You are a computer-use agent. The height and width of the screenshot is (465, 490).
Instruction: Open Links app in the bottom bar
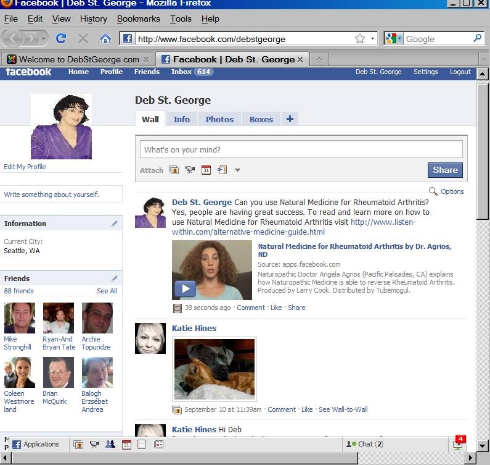158,445
